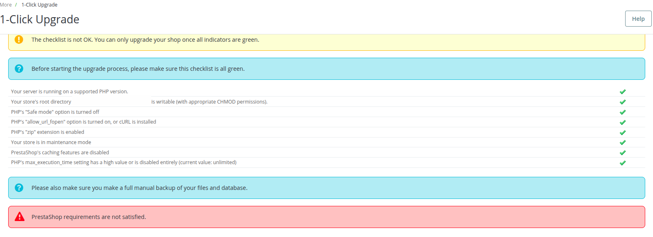Click the green checkmark for Safe mode off
This screenshot has width=653, height=237.
pyautogui.click(x=622, y=112)
